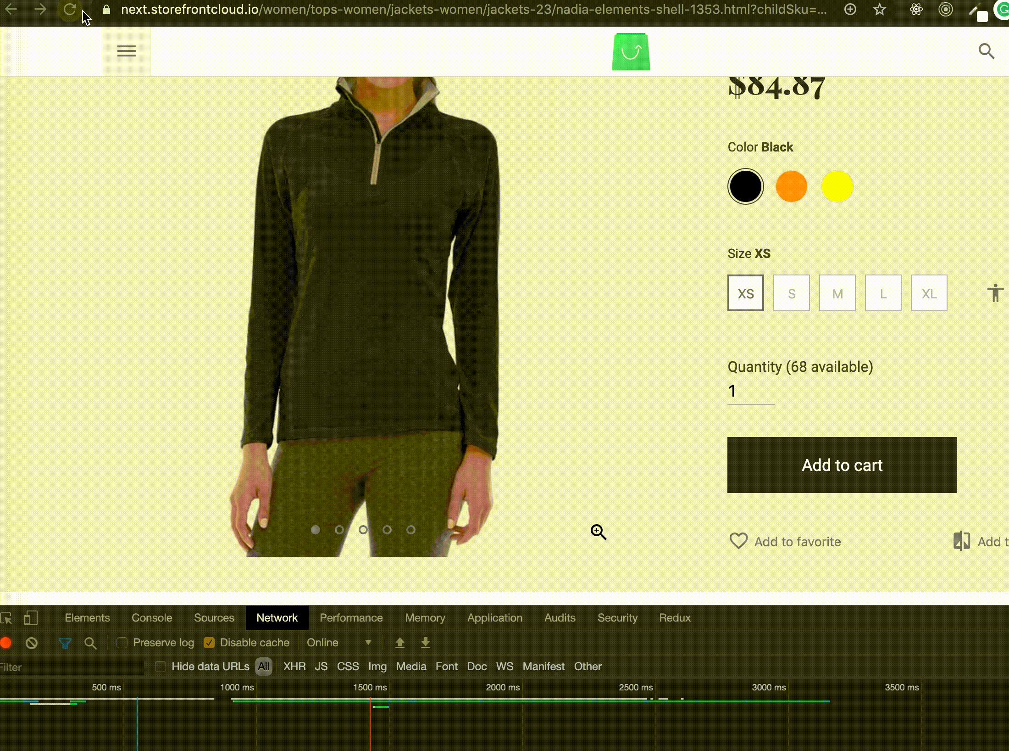Clear the network log

(x=32, y=643)
